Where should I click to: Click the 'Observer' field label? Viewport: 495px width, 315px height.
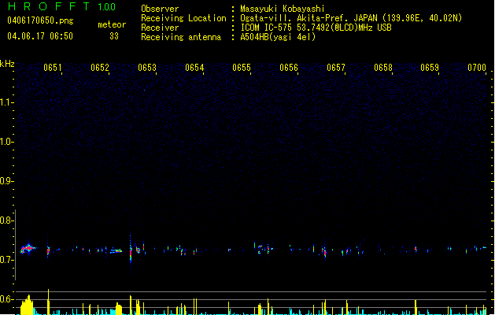(x=160, y=9)
